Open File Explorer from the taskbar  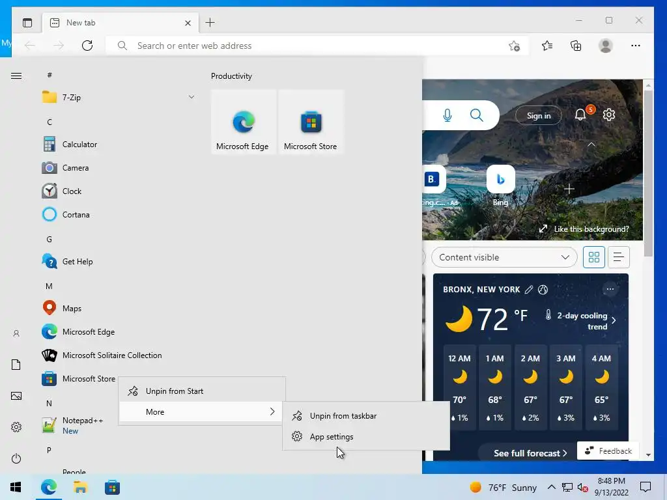[80, 487]
